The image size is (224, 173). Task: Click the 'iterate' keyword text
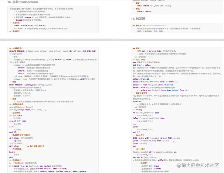point(157,169)
